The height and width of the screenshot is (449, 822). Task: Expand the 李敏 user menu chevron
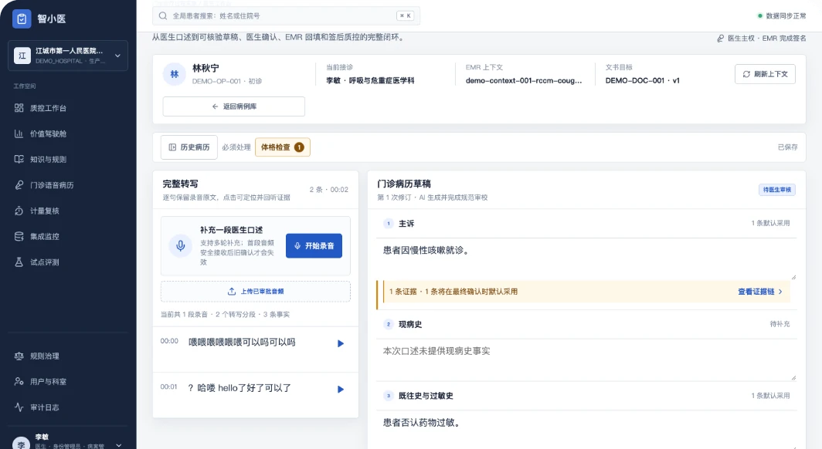119,445
